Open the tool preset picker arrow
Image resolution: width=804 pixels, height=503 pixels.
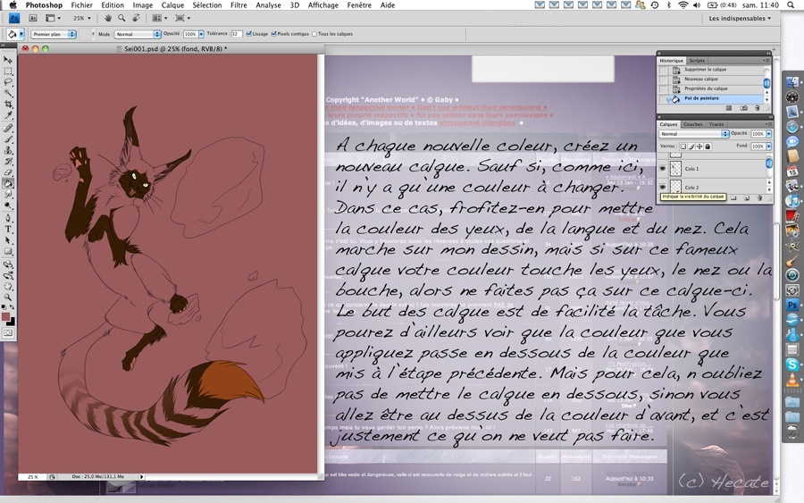tap(21, 34)
